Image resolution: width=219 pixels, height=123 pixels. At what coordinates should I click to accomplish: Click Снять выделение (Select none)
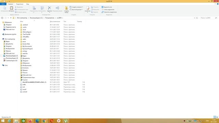[108, 10]
